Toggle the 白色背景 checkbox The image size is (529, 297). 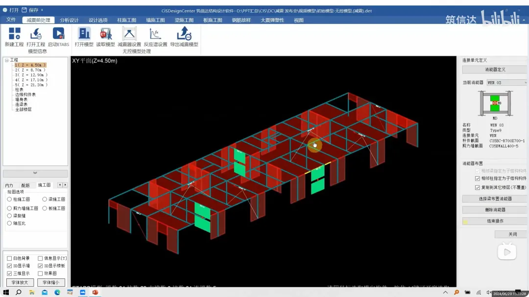[x=9, y=258]
